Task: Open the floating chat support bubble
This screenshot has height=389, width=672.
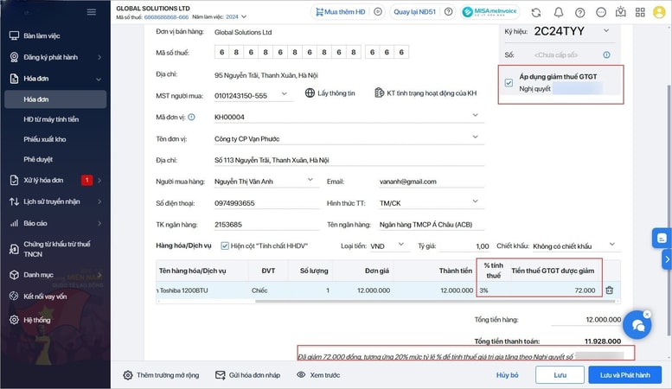Action: 637,325
